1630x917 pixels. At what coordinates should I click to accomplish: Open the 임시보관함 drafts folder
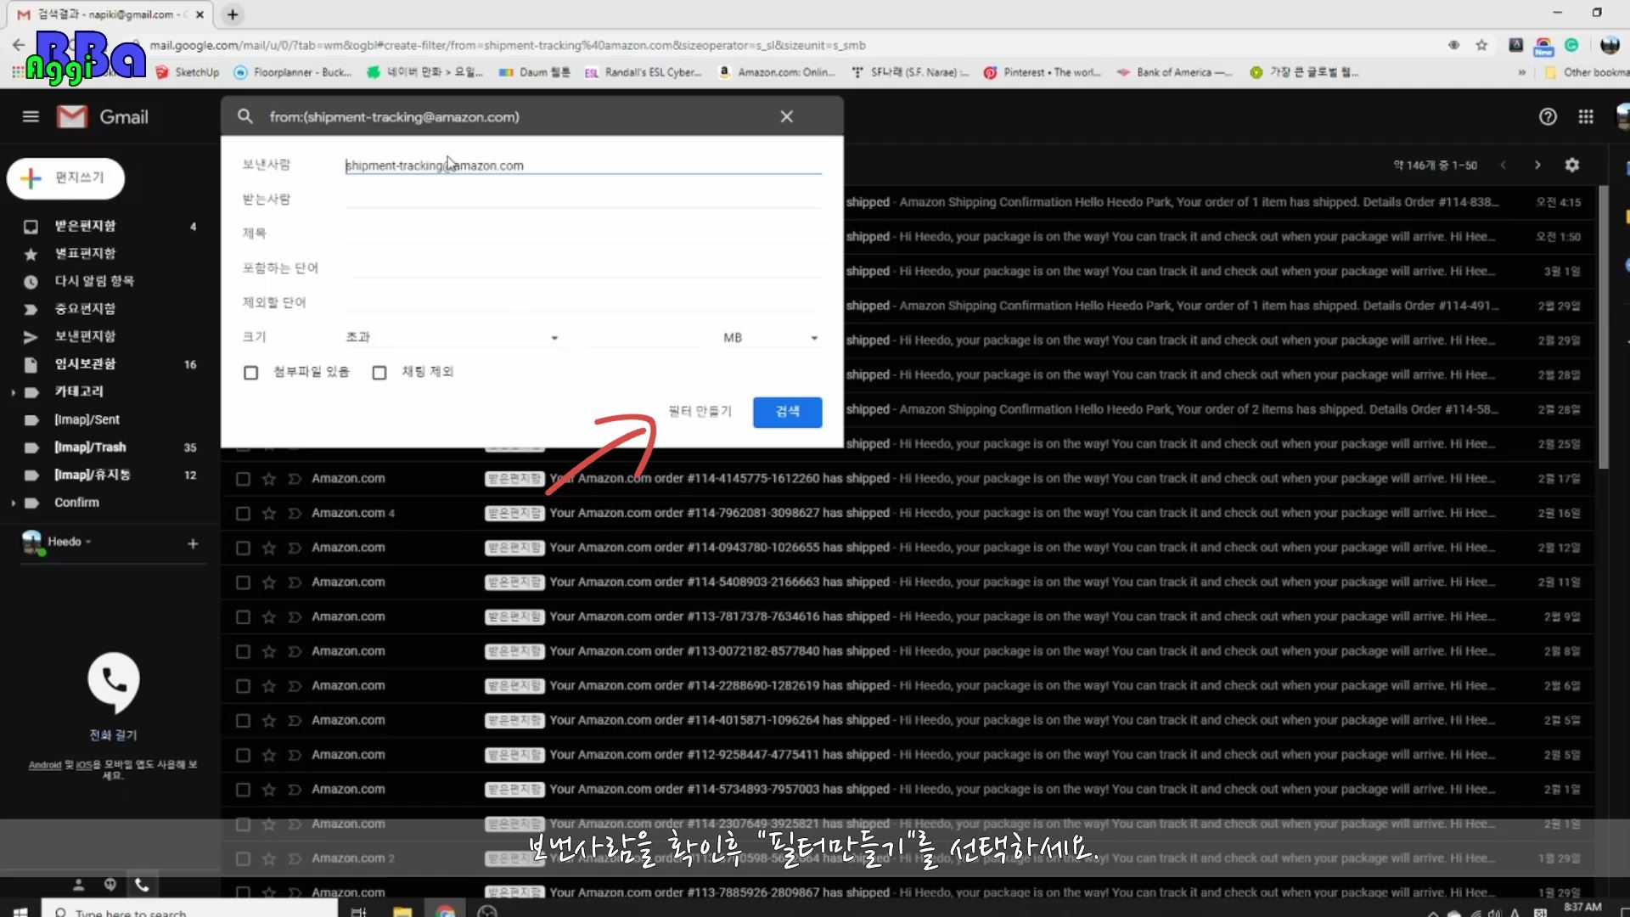pos(85,363)
